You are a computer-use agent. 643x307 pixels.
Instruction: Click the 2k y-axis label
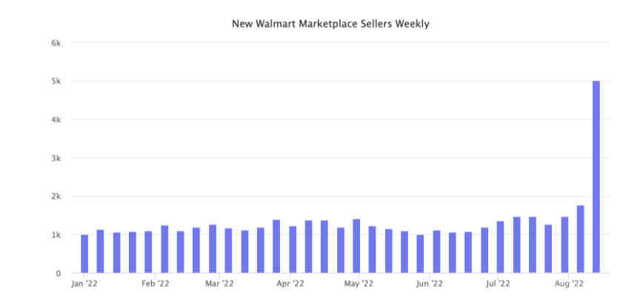coord(56,197)
